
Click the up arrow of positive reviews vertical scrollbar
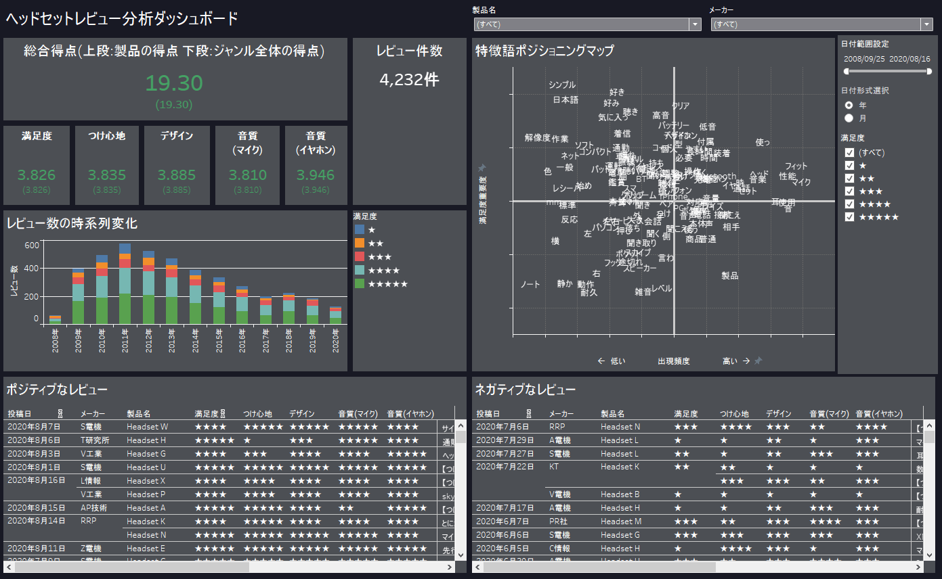coord(461,426)
